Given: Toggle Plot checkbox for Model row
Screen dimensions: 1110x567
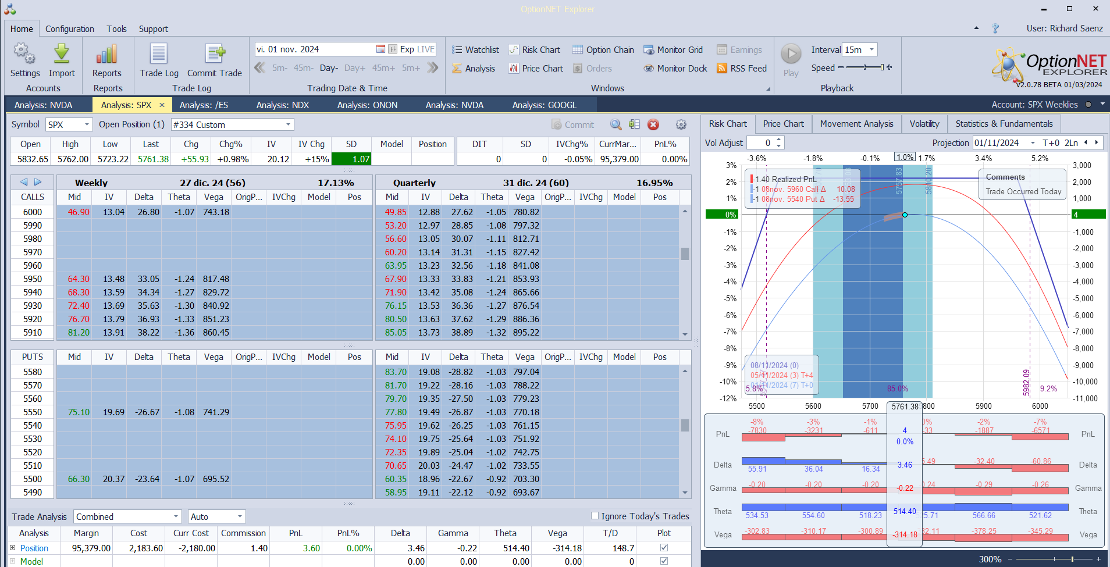Looking at the screenshot, I should click(664, 561).
